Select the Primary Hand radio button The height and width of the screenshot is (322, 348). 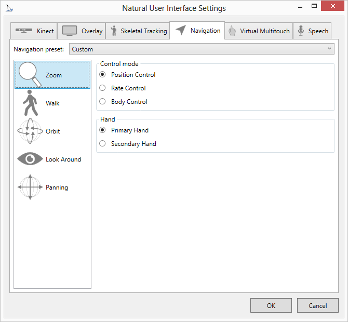click(102, 130)
